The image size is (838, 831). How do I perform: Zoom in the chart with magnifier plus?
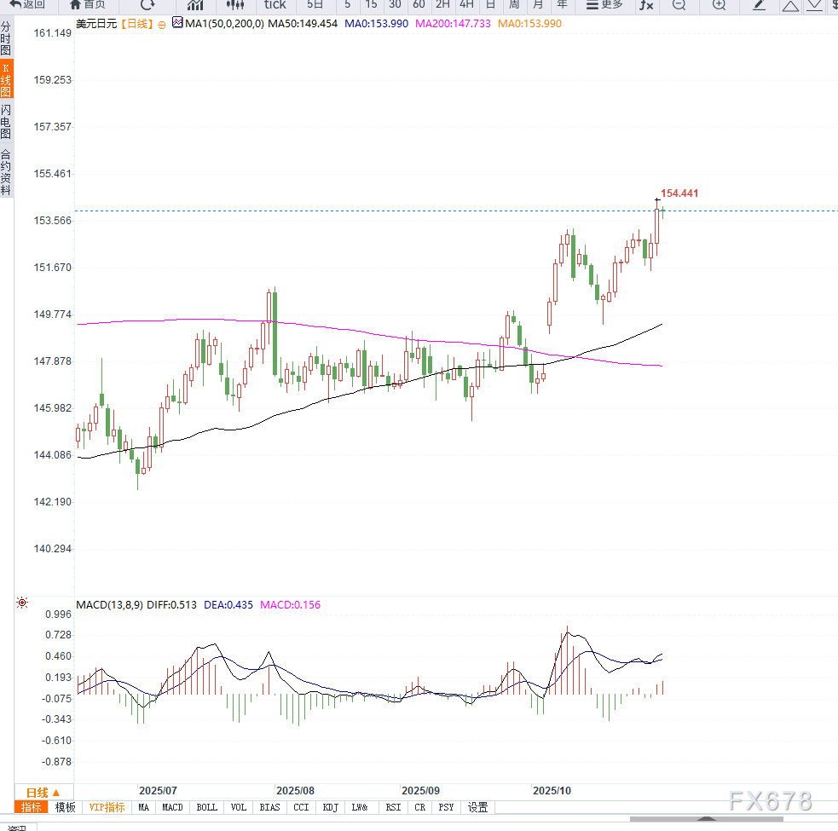tap(719, 5)
